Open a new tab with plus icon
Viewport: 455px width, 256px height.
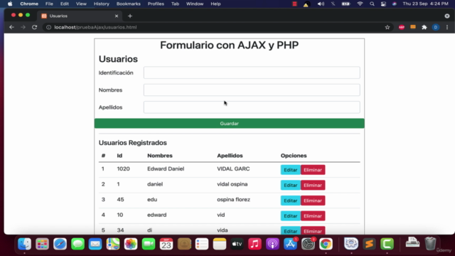130,16
